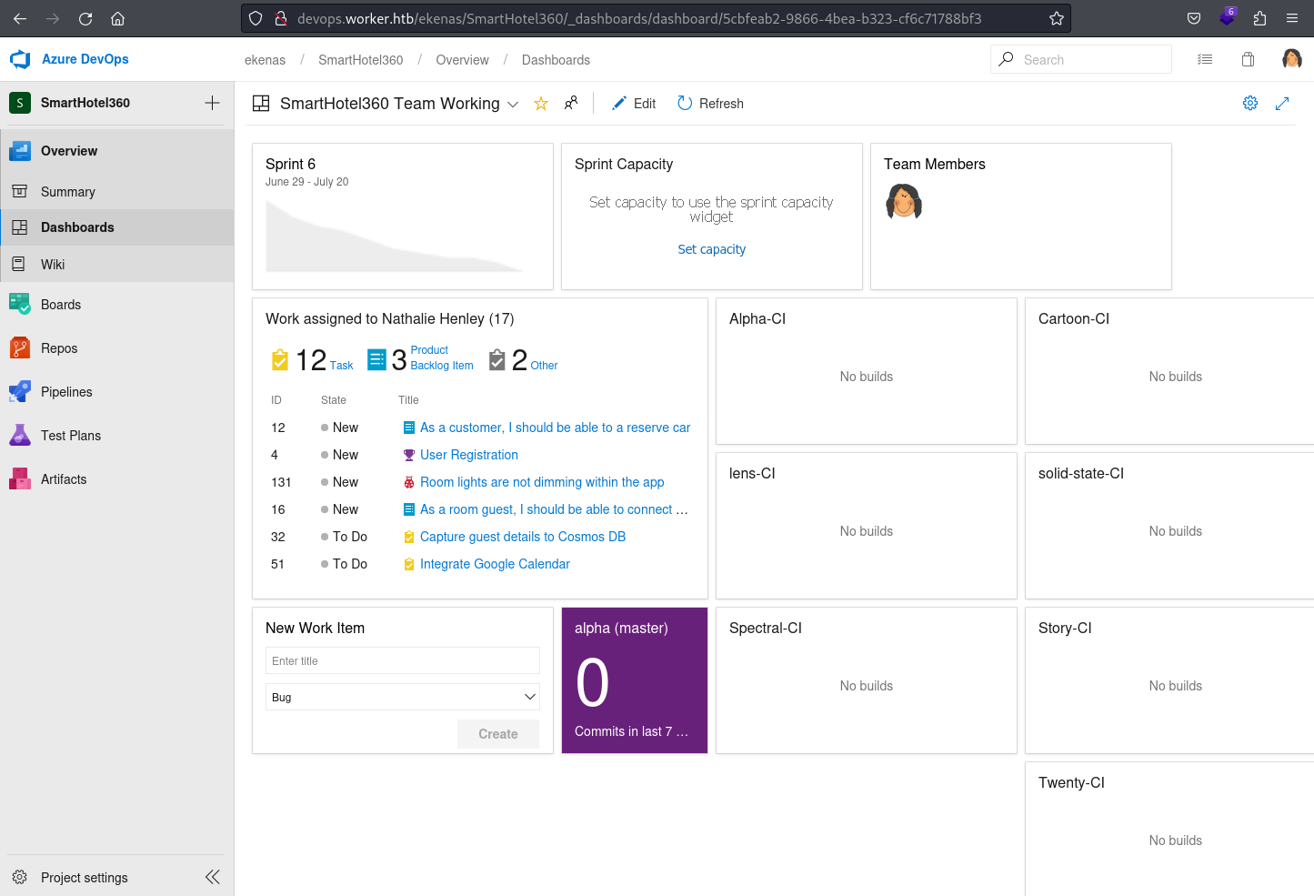Focus the Enter title input field
Viewport: 1314px width, 896px height.
pos(403,661)
